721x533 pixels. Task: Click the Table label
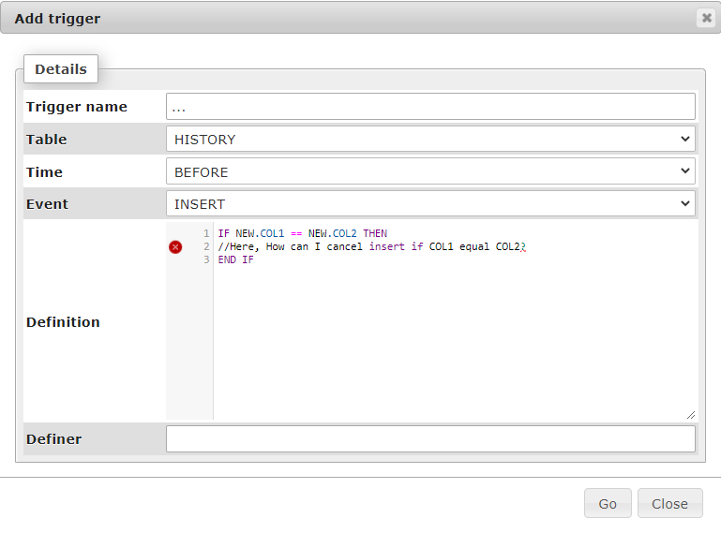(47, 140)
